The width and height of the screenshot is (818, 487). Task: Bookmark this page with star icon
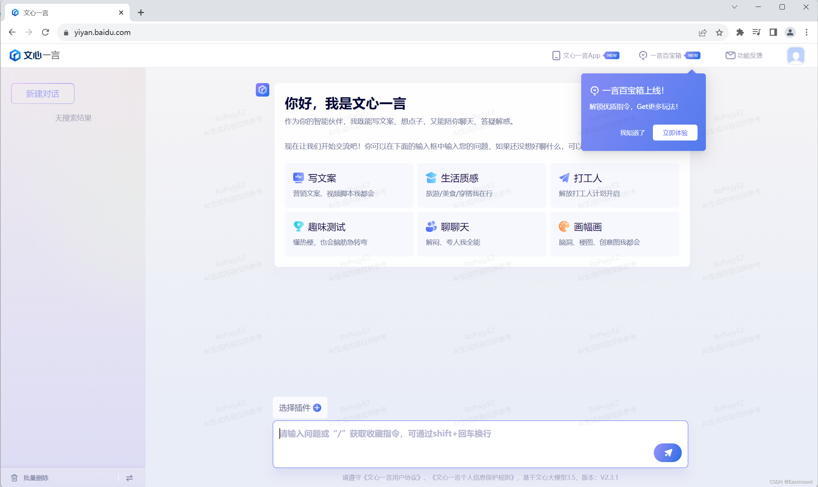point(719,33)
